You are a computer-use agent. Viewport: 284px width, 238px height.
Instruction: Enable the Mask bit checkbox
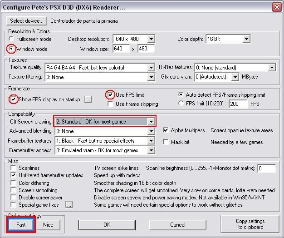click(x=166, y=142)
